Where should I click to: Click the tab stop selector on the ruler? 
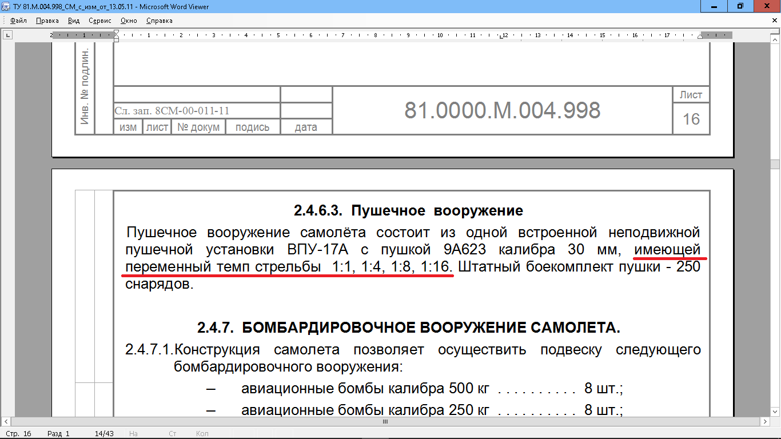coord(8,35)
